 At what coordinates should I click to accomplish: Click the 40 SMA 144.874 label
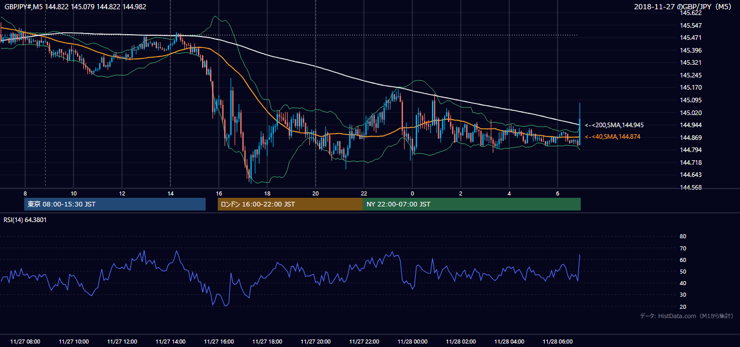pos(613,136)
